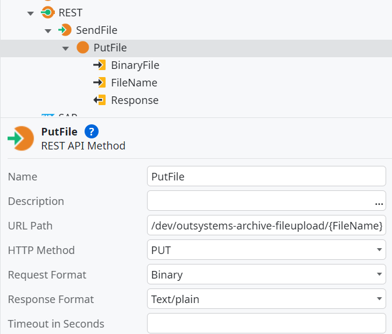Click the FileName input parameter icon

[99, 82]
